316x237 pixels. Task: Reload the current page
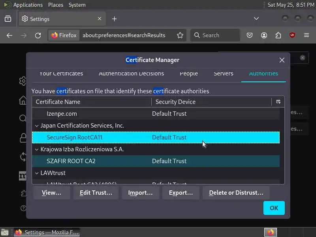(x=38, y=36)
